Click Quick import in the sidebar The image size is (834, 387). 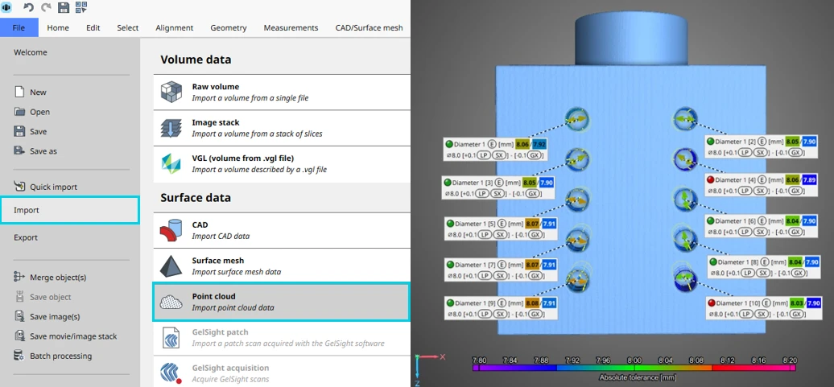pyautogui.click(x=53, y=187)
